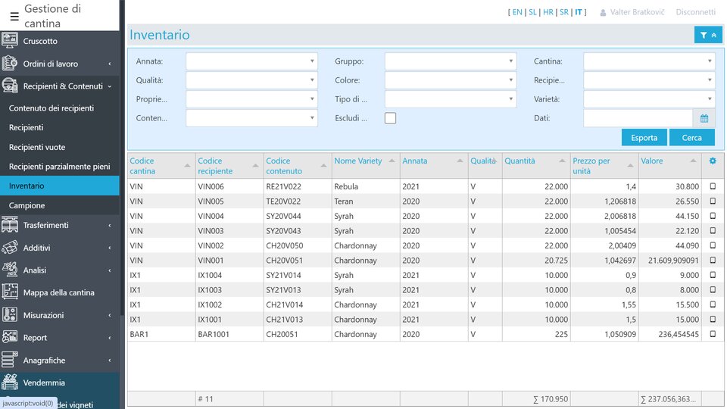This screenshot has width=727, height=409.
Task: Click the Additivi sidebar icon
Action: click(10, 248)
